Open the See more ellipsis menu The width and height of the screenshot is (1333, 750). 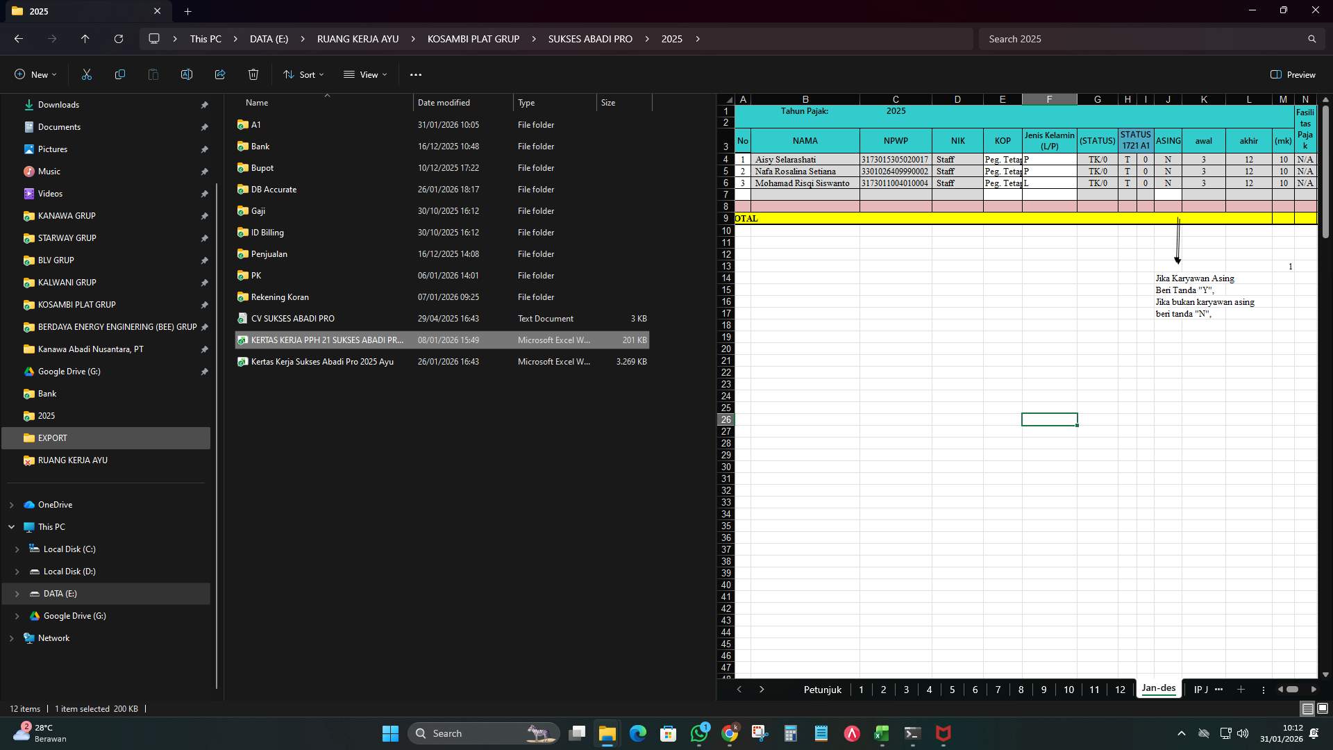tap(415, 74)
